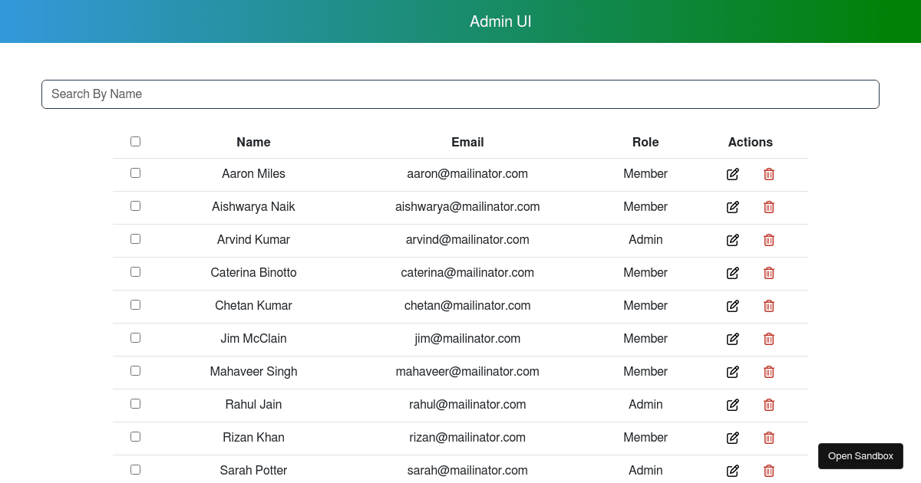921x483 pixels.
Task: Check the checkbox next to Aaron Miles
Action: point(135,172)
